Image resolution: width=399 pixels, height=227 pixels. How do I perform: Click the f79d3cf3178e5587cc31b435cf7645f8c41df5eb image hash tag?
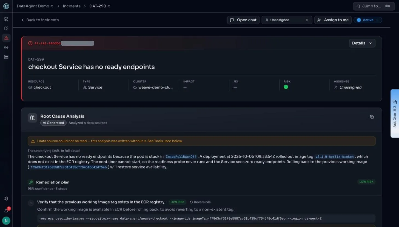coord(69,167)
